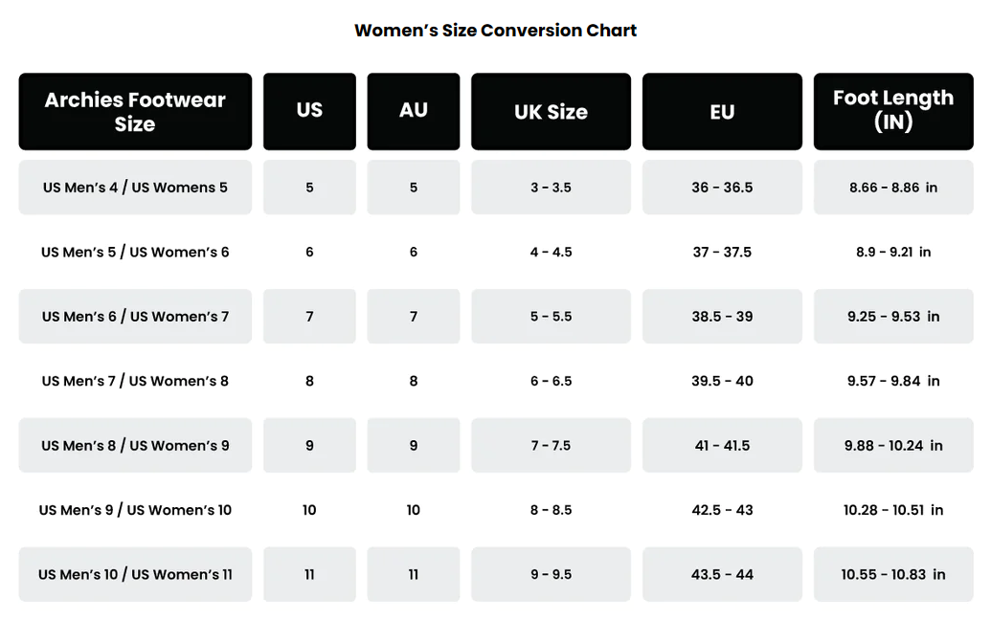991x620 pixels.
Task: Select the 8.66 - 8.86 in foot length cell
Action: (x=892, y=188)
